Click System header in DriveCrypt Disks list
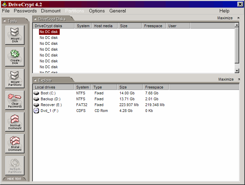The image size is (245, 185). 83,26
